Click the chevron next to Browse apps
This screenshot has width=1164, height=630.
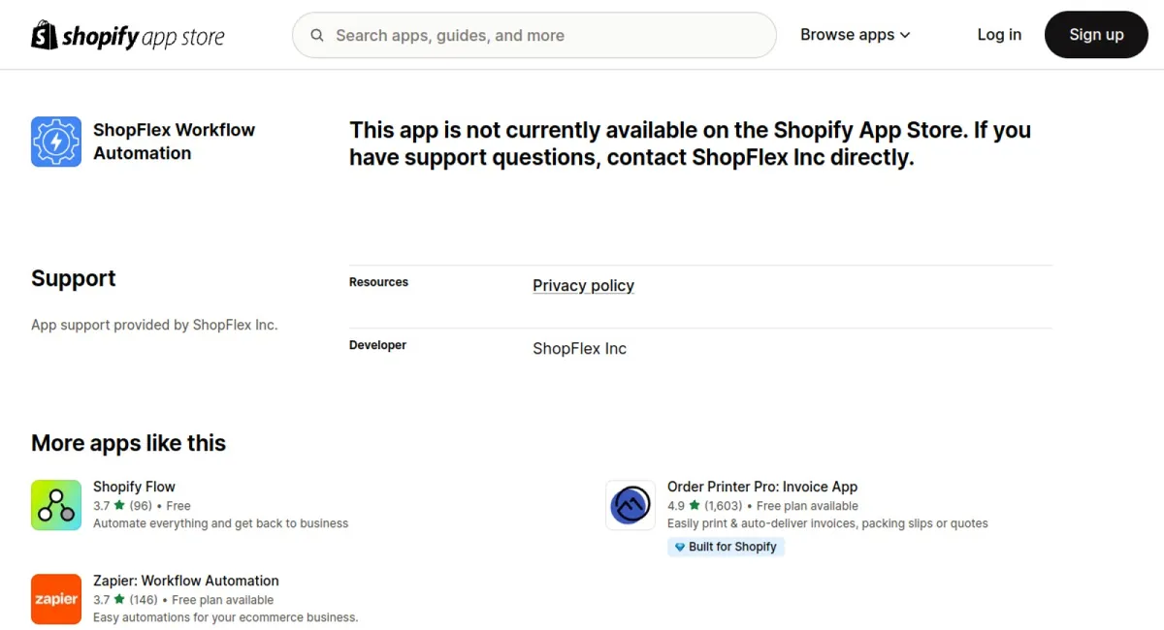tap(906, 35)
